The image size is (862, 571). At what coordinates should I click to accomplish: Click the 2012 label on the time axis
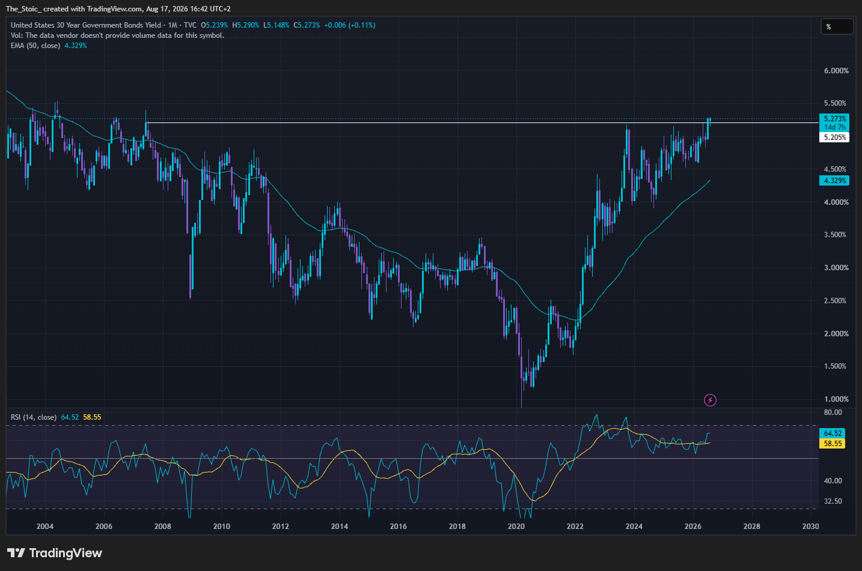pos(281,527)
